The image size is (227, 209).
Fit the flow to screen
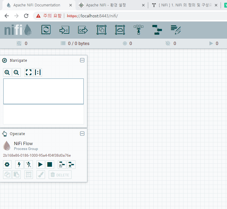click(x=29, y=72)
